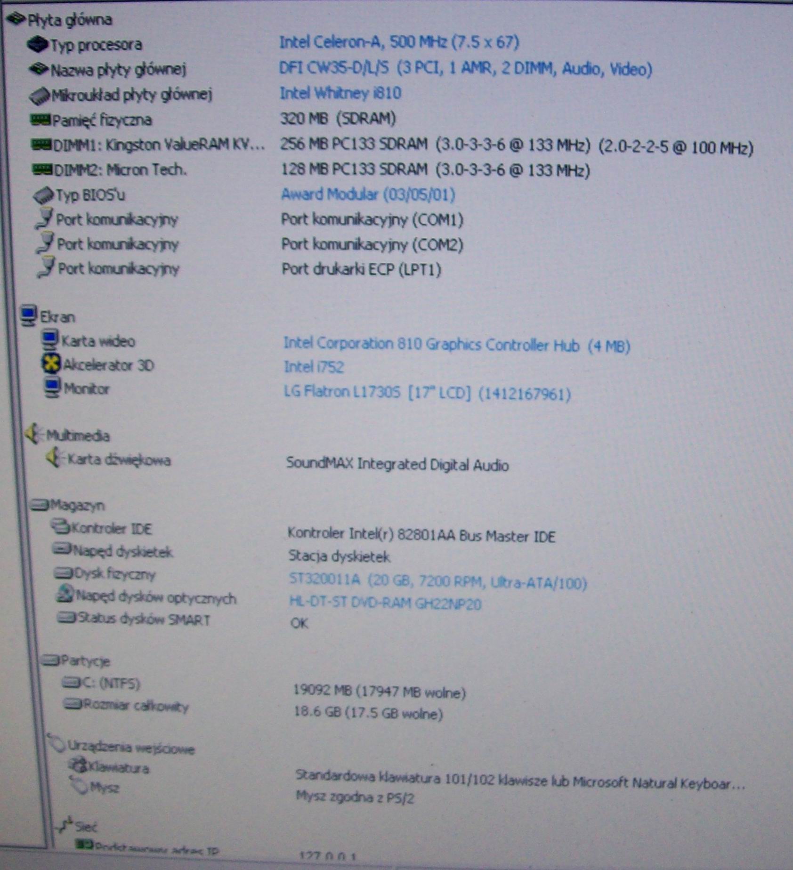The image size is (793, 870).
Task: Click the Mysz mouse icon
Action: 79,785
